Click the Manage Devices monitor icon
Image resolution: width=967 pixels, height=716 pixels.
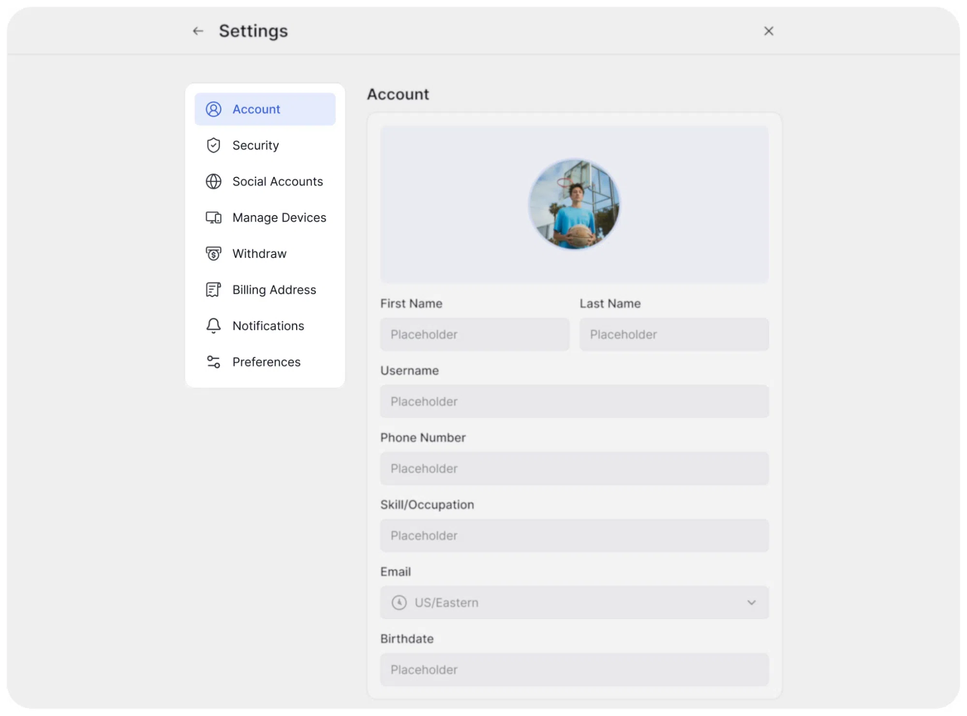pyautogui.click(x=213, y=218)
